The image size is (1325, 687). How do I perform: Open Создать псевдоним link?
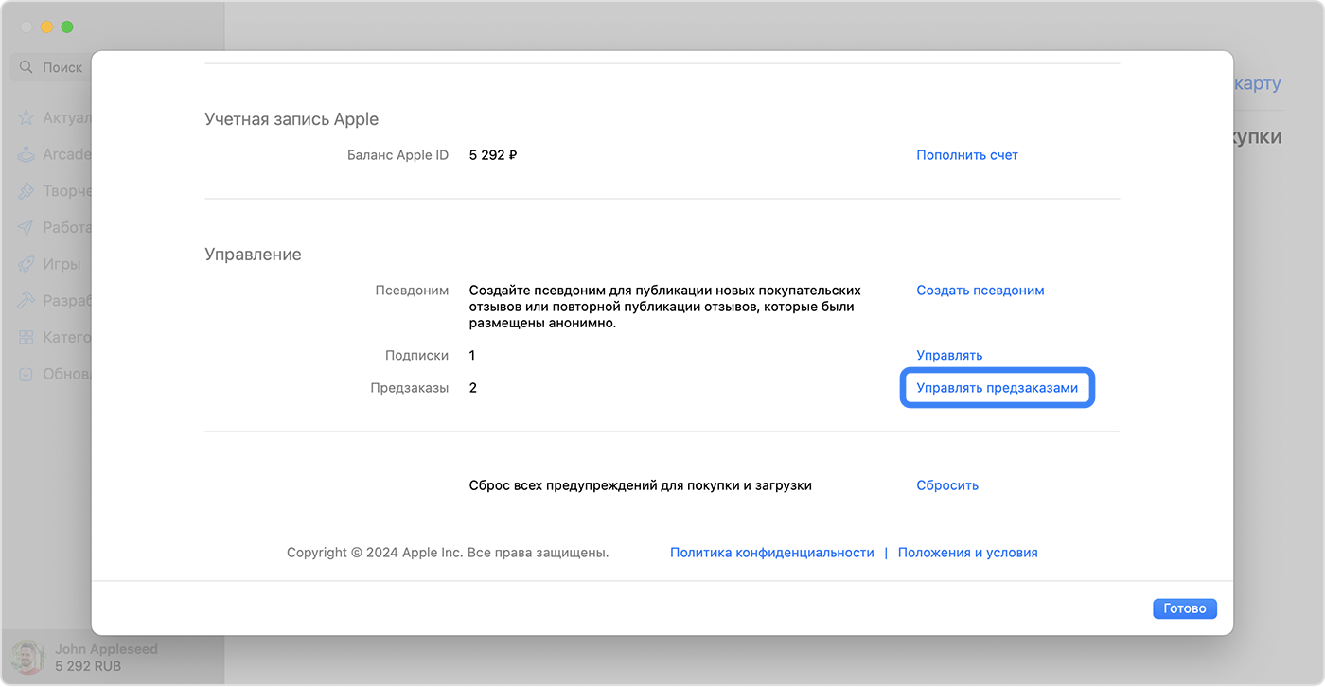[980, 291]
